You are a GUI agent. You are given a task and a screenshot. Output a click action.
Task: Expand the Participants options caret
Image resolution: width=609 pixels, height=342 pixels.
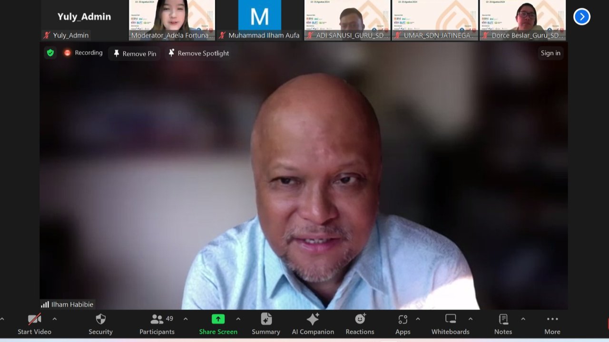tap(186, 319)
